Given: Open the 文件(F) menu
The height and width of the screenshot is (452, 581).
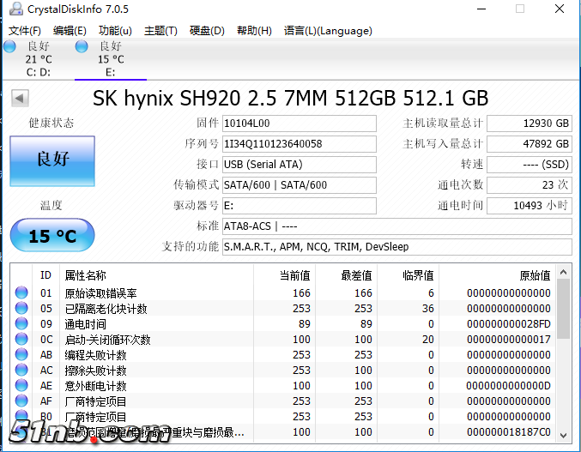Looking at the screenshot, I should pos(25,31).
